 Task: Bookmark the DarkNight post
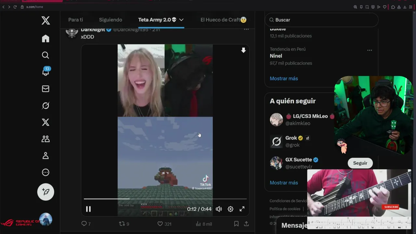point(236,224)
